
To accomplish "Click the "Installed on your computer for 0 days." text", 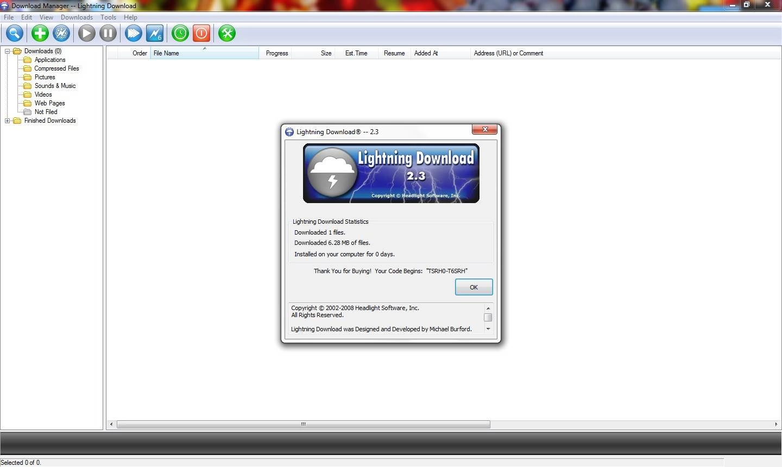I will tap(344, 254).
